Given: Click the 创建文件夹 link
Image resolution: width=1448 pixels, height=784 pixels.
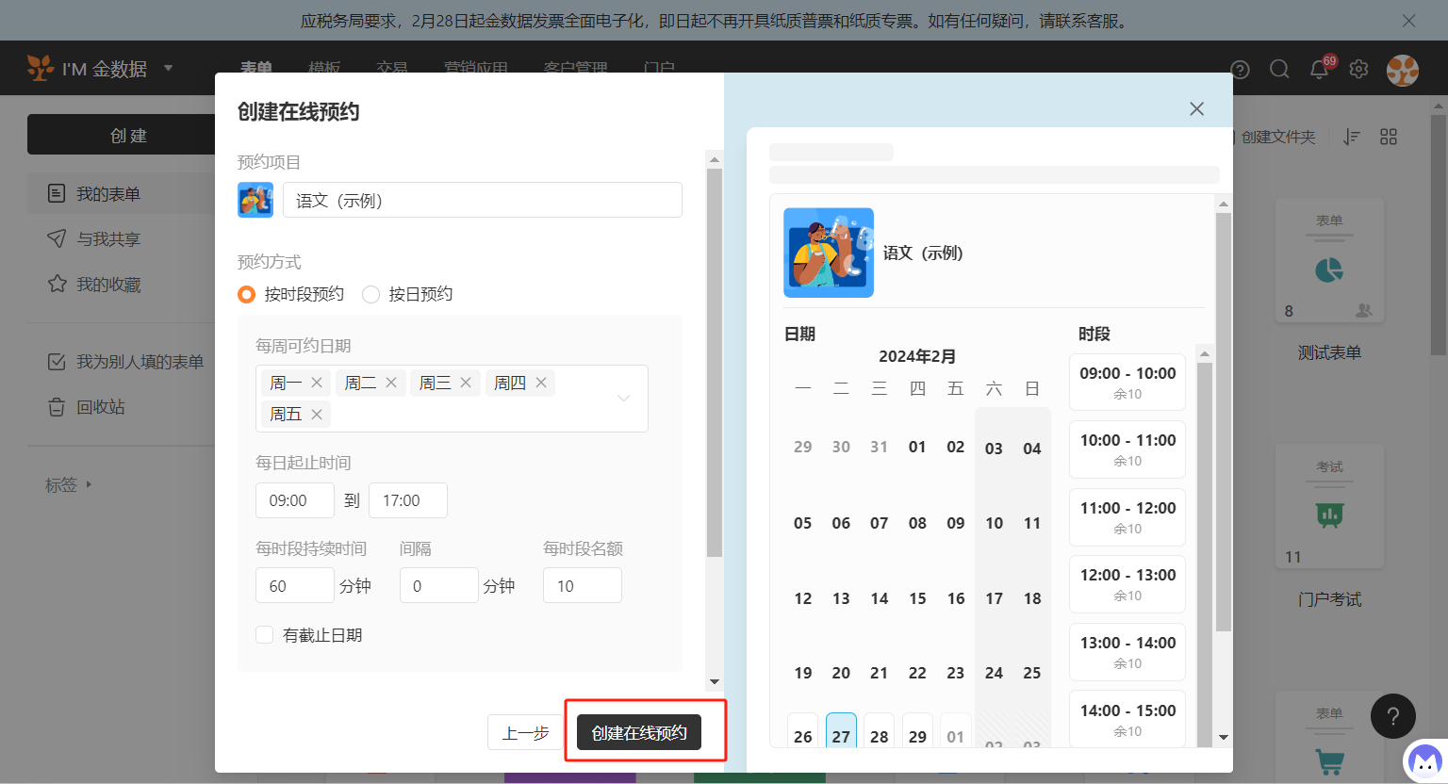Looking at the screenshot, I should pos(1277,137).
